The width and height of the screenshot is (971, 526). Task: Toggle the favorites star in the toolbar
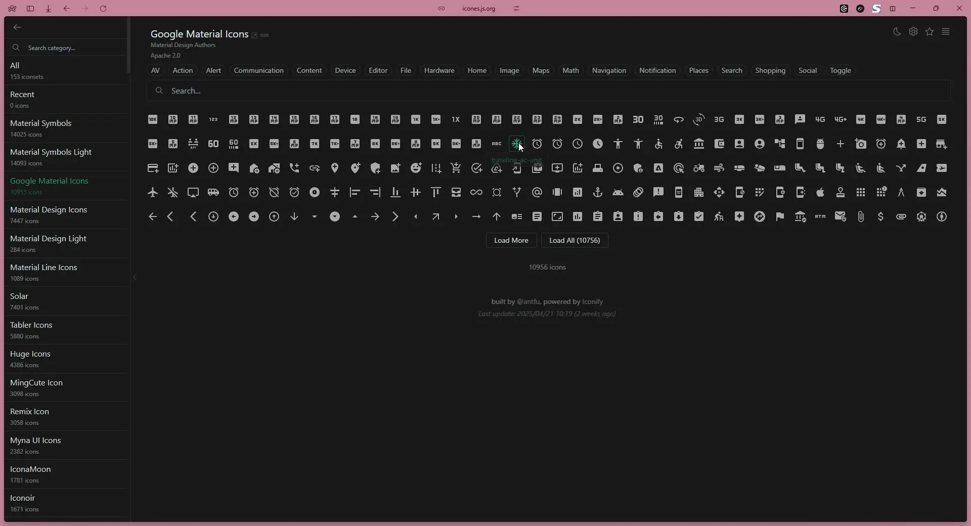coord(930,31)
